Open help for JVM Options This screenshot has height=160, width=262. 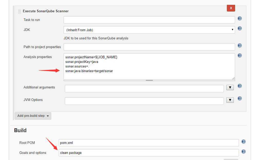pyautogui.click(x=240, y=98)
